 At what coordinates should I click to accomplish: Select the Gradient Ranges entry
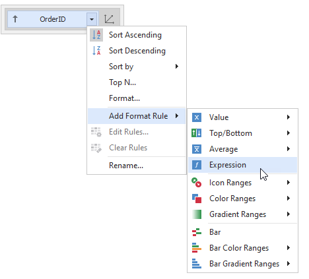pyautogui.click(x=242, y=214)
